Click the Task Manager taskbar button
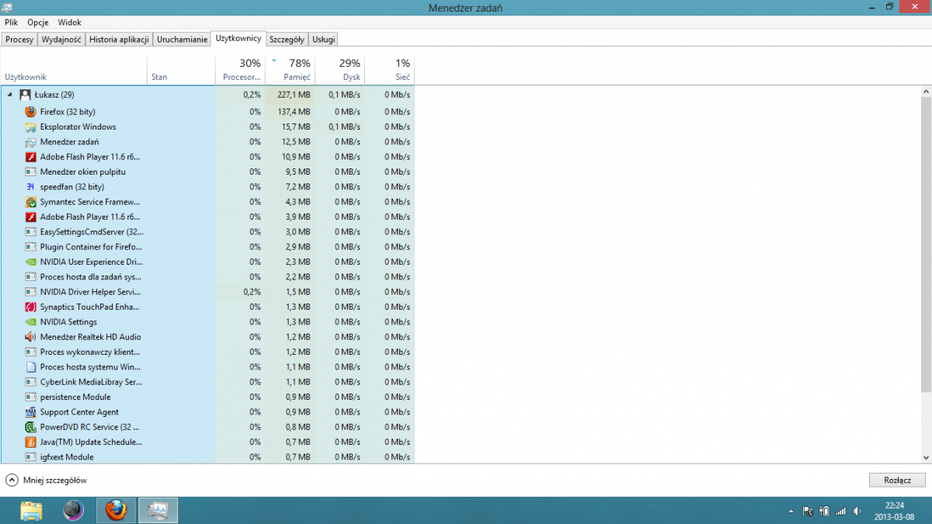Image resolution: width=932 pixels, height=524 pixels. click(x=158, y=510)
